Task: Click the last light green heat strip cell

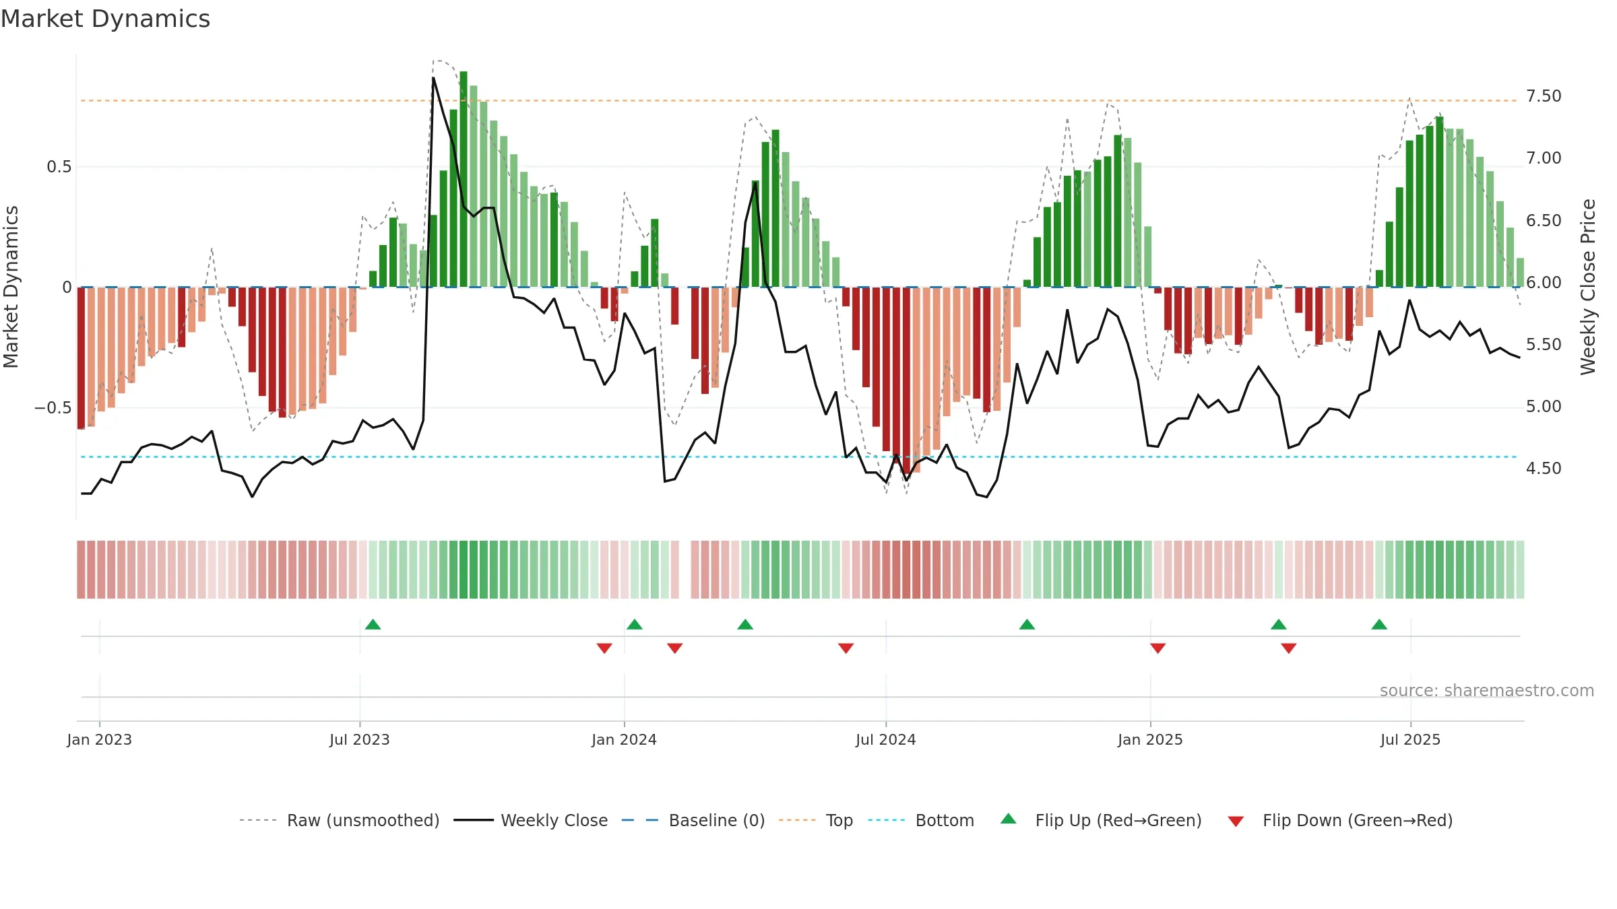Action: [1520, 570]
